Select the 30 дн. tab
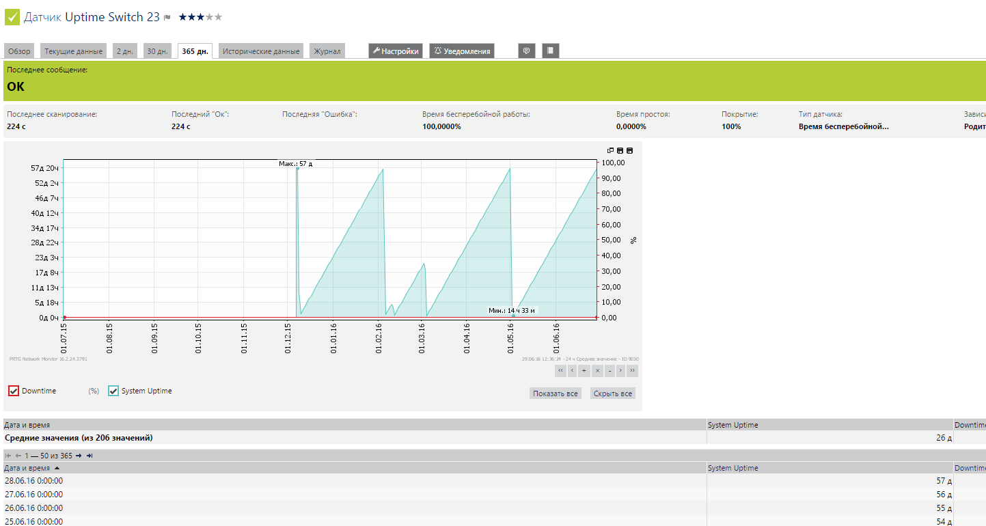The height and width of the screenshot is (526, 986). pos(157,51)
